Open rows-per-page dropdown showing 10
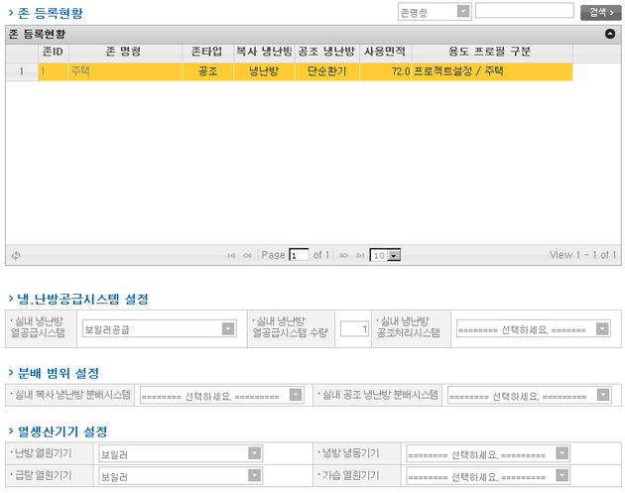This screenshot has width=625, height=493. [385, 255]
